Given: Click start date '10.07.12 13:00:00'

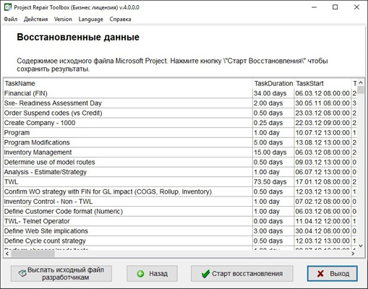Looking at the screenshot, I should [x=323, y=133].
